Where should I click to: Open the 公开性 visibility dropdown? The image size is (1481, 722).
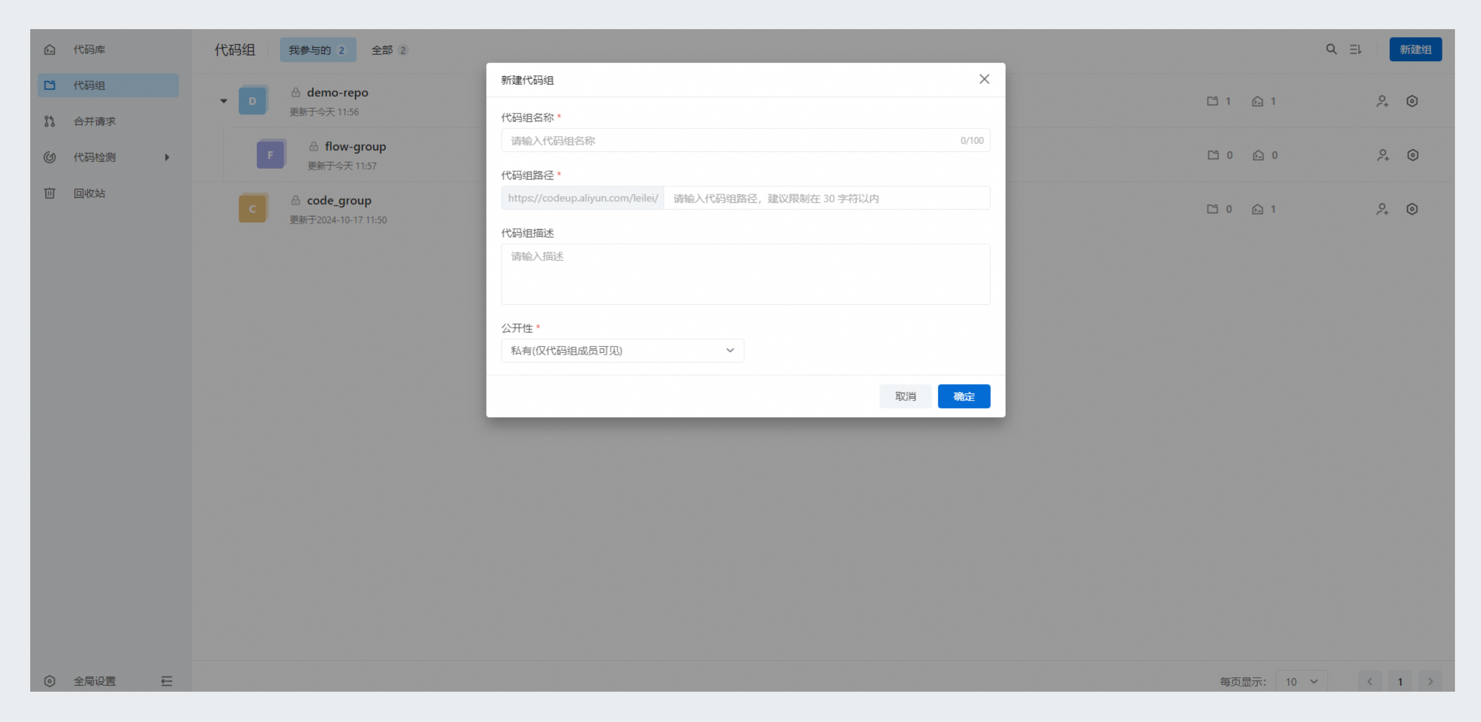coord(622,351)
